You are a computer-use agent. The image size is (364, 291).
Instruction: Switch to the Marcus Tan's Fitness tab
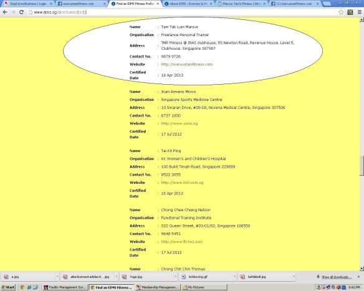(241, 4)
